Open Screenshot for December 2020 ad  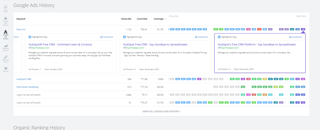(x=295, y=37)
